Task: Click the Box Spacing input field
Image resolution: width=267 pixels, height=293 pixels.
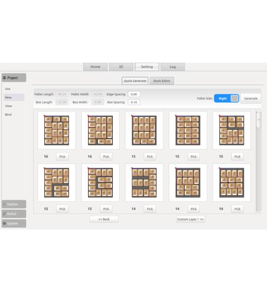Action: tap(134, 102)
